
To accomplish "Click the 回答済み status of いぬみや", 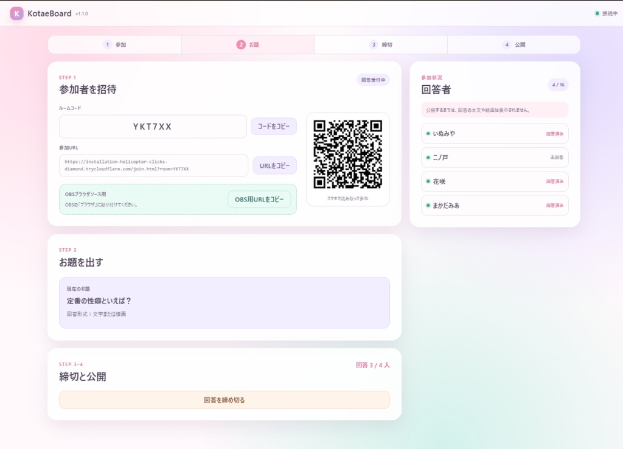I will (555, 134).
